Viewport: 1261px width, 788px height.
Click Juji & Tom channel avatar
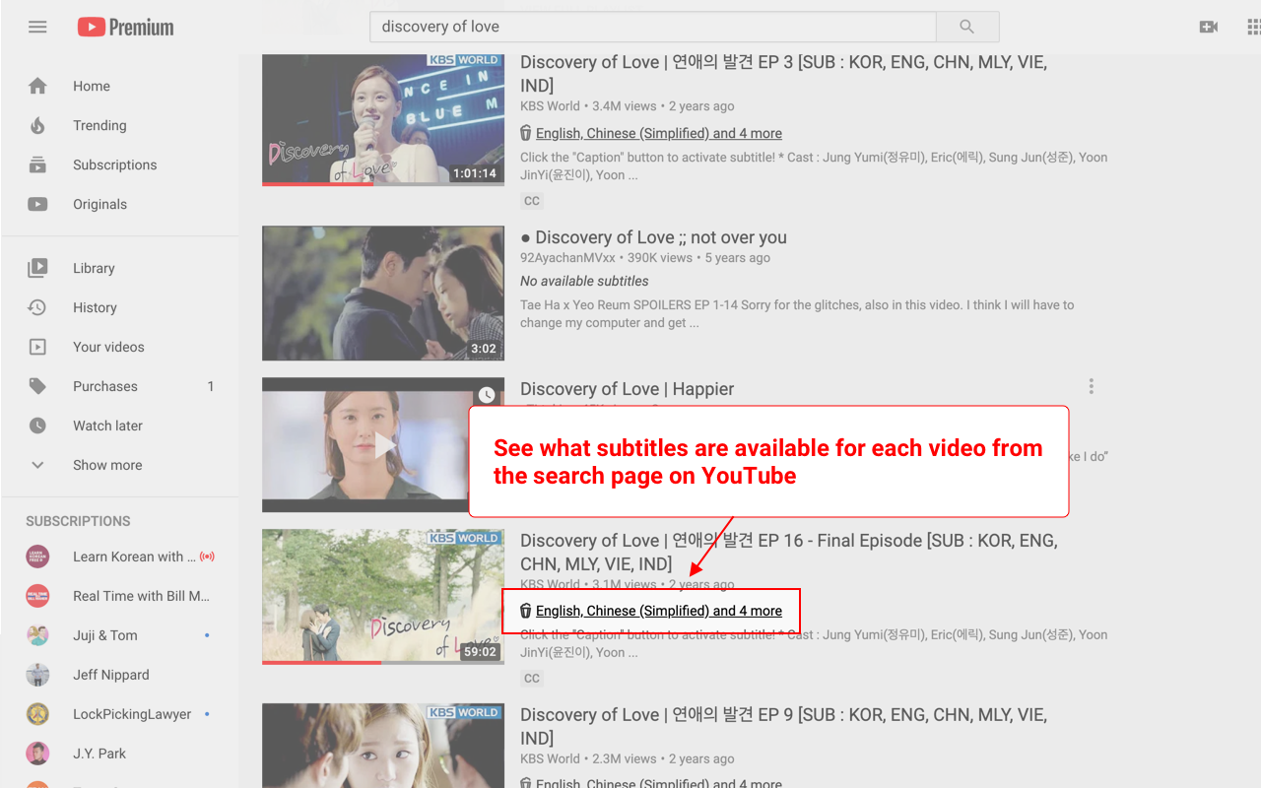(x=37, y=635)
